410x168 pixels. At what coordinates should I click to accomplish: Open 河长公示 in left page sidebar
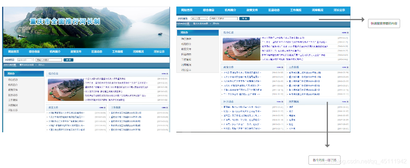click(13, 110)
